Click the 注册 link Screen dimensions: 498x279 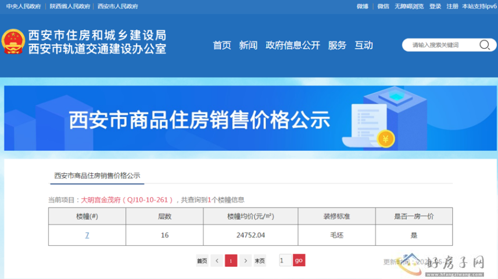click(x=452, y=6)
